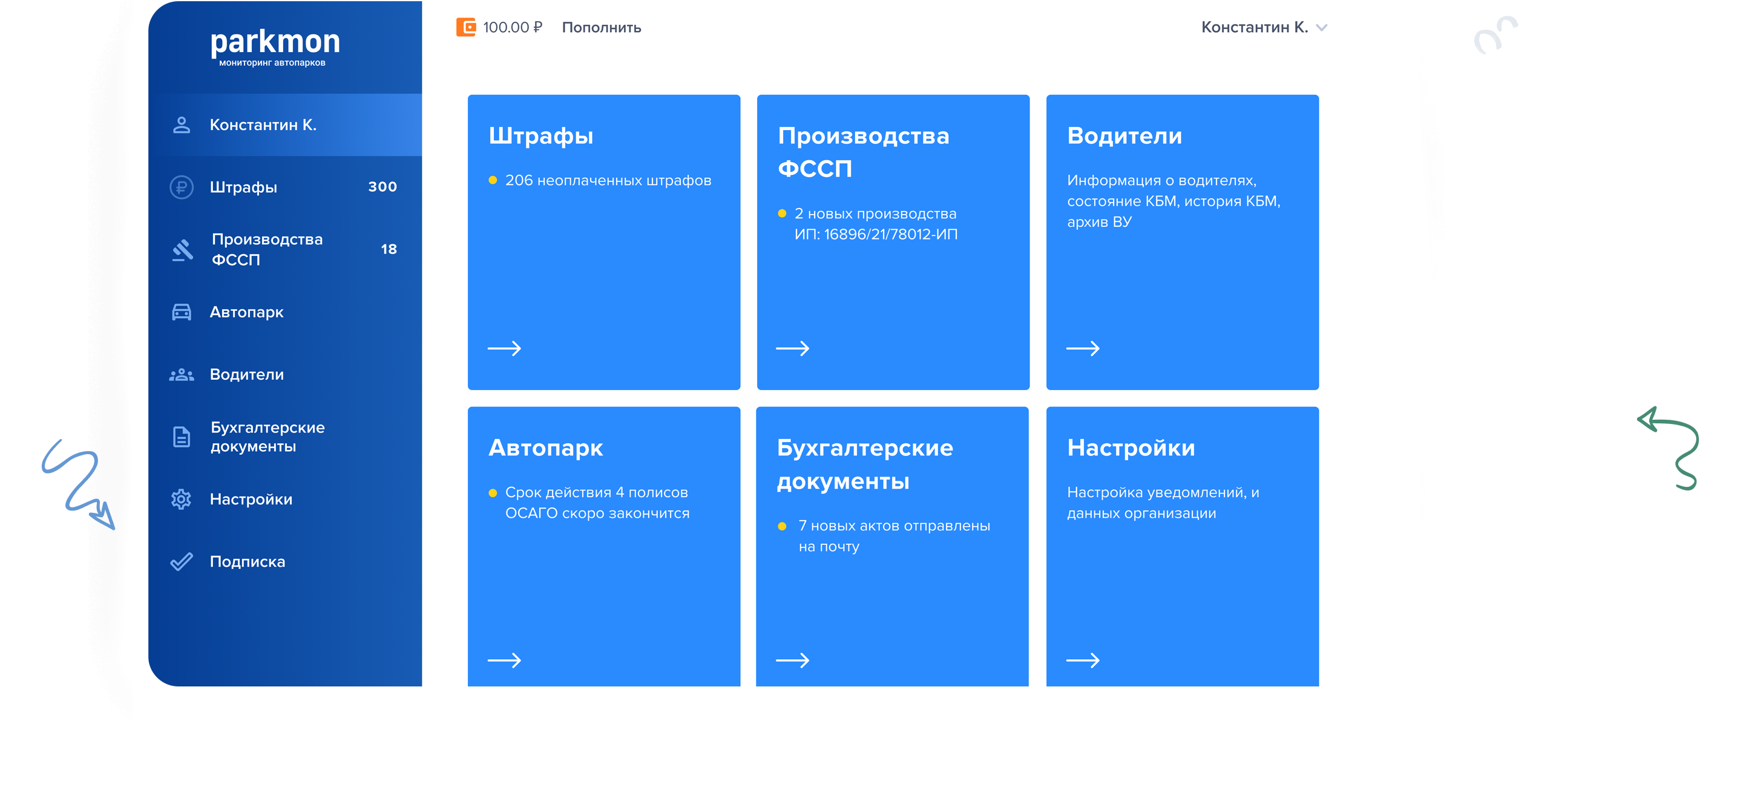The height and width of the screenshot is (808, 1743).
Task: Click the car icon for Автопарк
Action: click(182, 311)
